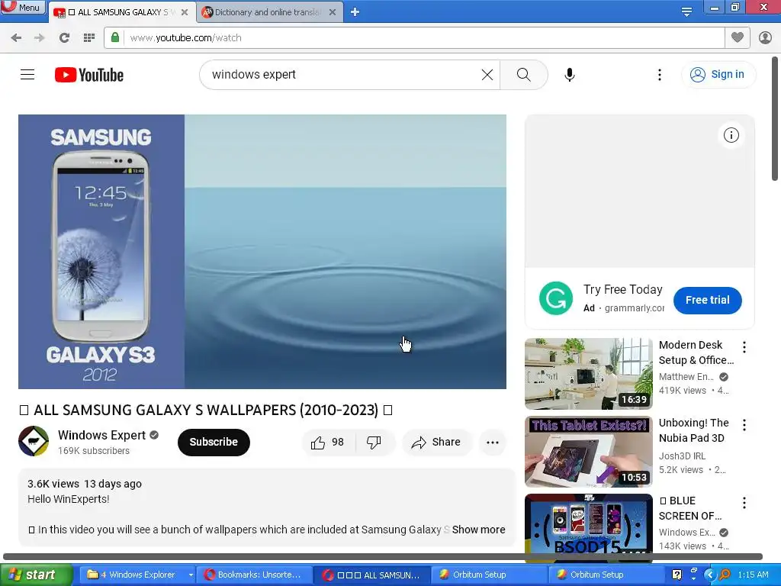Image resolution: width=781 pixels, height=586 pixels.
Task: Open options menu for BLUE SCREEN video
Action: (744, 503)
